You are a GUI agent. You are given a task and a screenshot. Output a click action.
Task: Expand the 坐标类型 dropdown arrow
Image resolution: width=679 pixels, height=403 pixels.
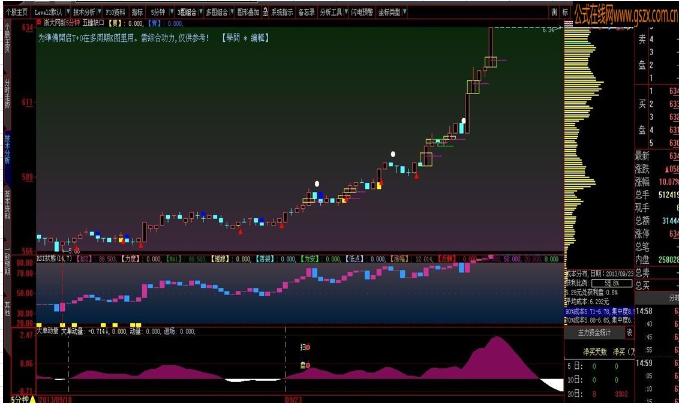(x=404, y=12)
